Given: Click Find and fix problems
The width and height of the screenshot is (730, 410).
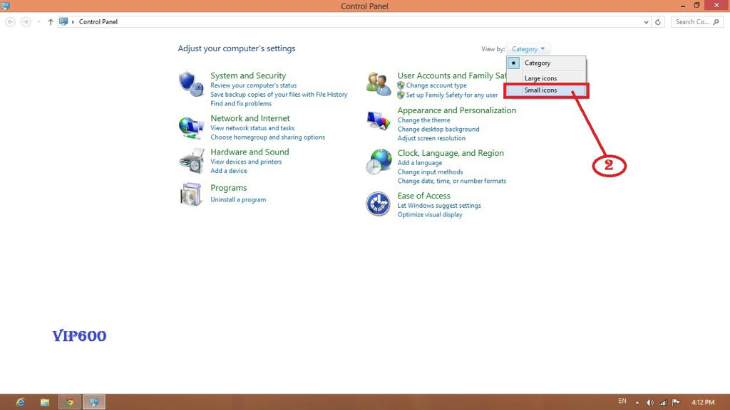Looking at the screenshot, I should pyautogui.click(x=241, y=104).
